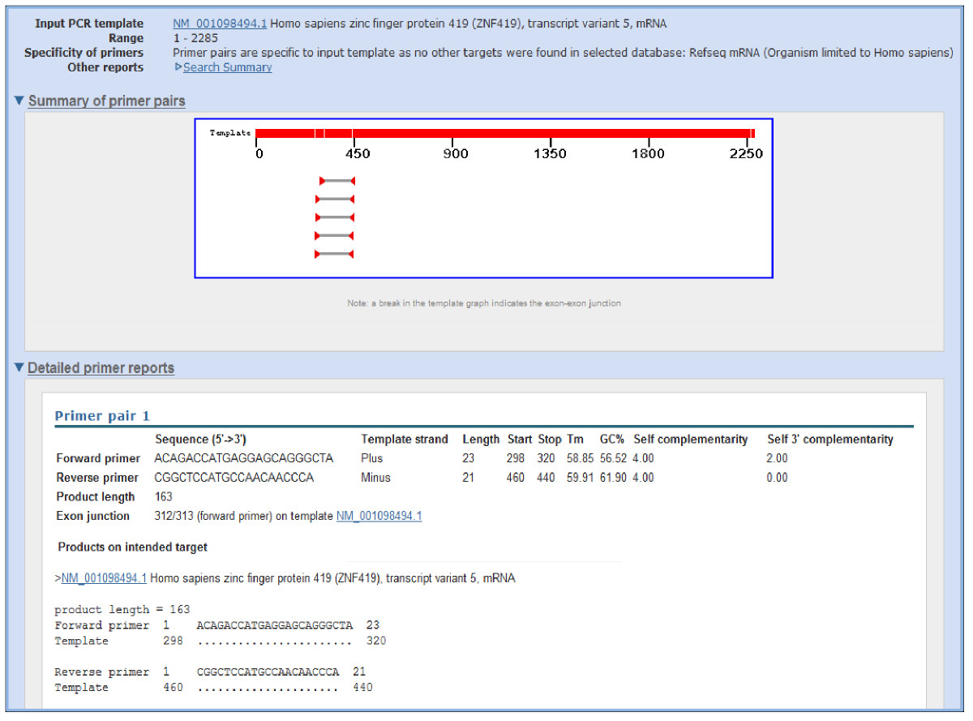Click the 1350 tick label on template axis

click(550, 154)
